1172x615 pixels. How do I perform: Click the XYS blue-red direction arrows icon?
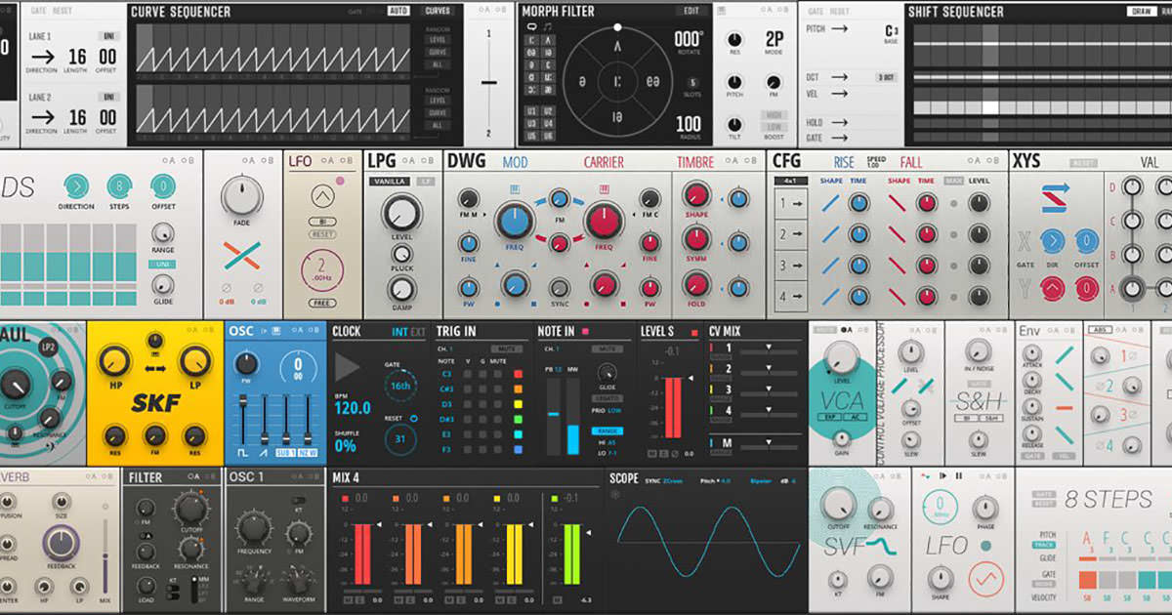[1056, 198]
